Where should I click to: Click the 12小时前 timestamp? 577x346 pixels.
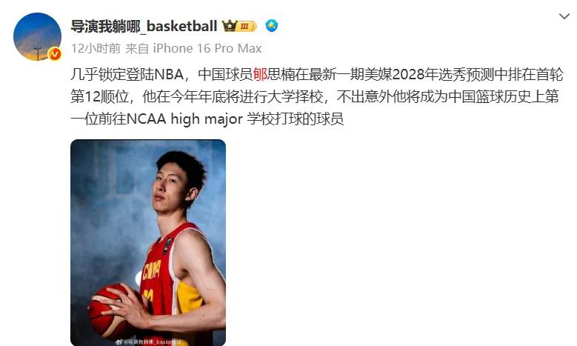click(x=96, y=48)
